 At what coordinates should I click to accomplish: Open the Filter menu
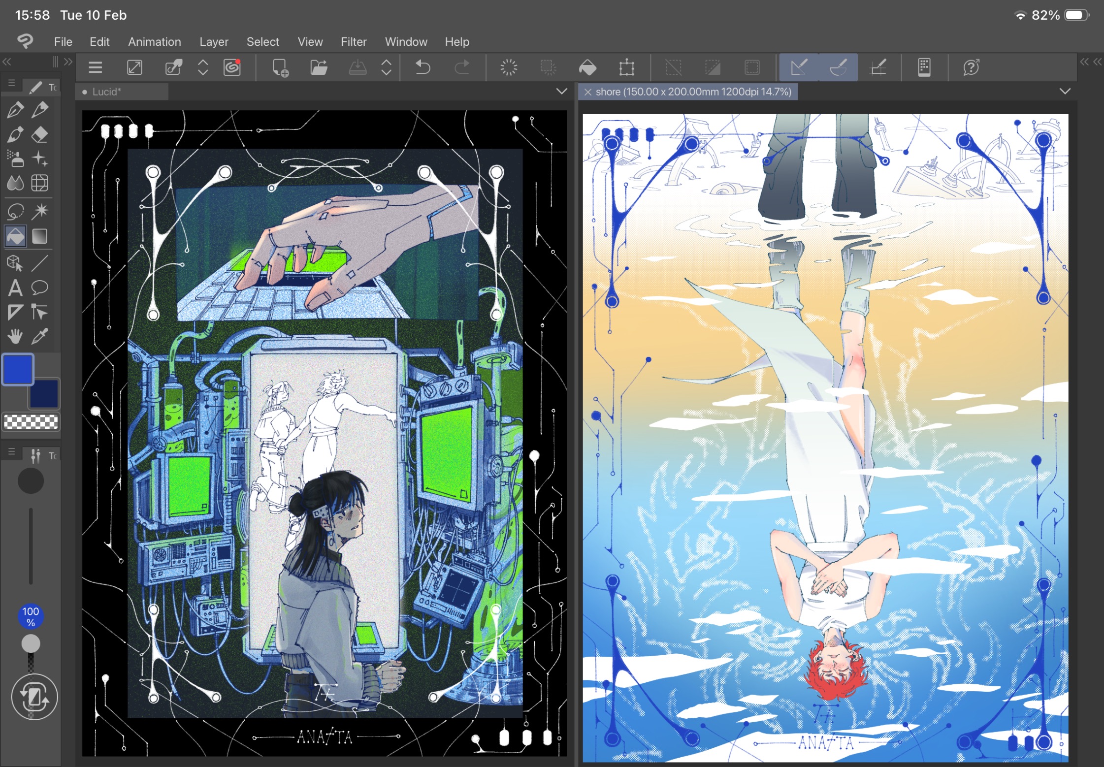[x=353, y=42]
